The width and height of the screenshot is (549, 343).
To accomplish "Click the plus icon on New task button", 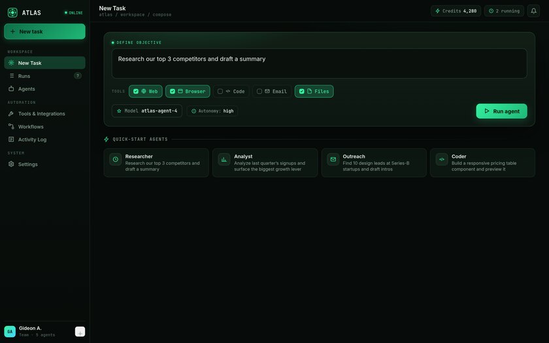I will [x=12, y=31].
